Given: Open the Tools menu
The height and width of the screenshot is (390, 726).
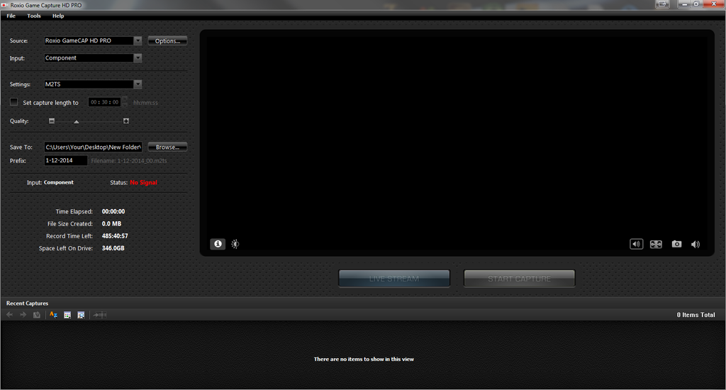Looking at the screenshot, I should [x=34, y=16].
